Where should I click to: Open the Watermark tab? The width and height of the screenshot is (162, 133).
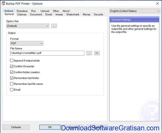(x=73, y=14)
